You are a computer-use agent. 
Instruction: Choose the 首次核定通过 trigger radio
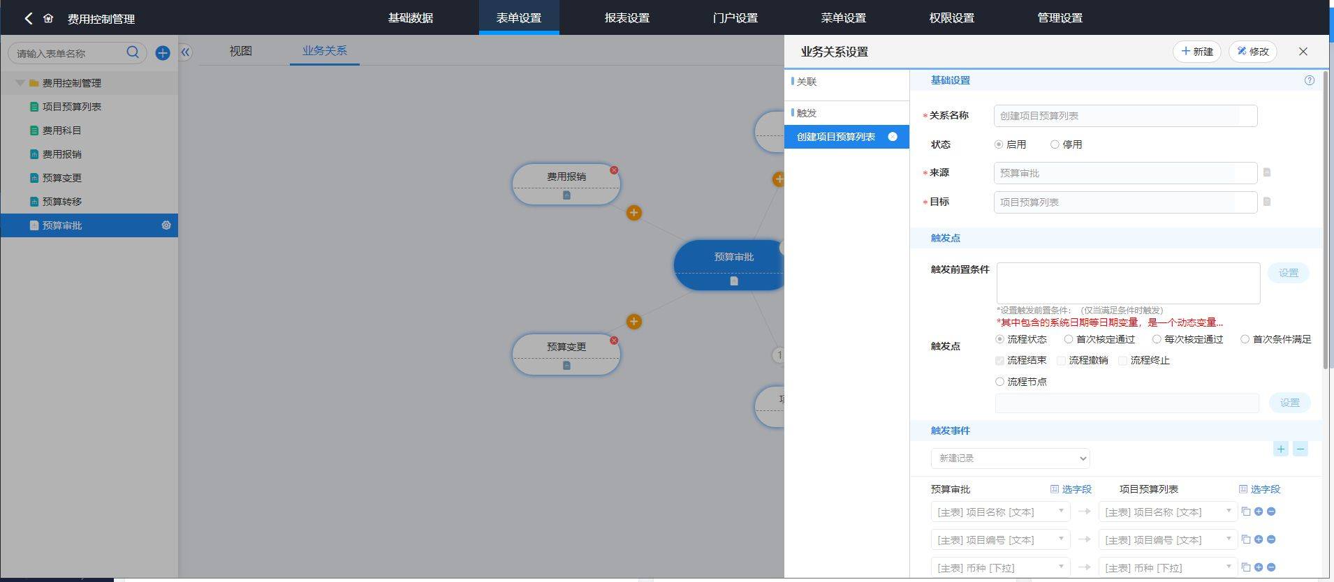[1069, 339]
